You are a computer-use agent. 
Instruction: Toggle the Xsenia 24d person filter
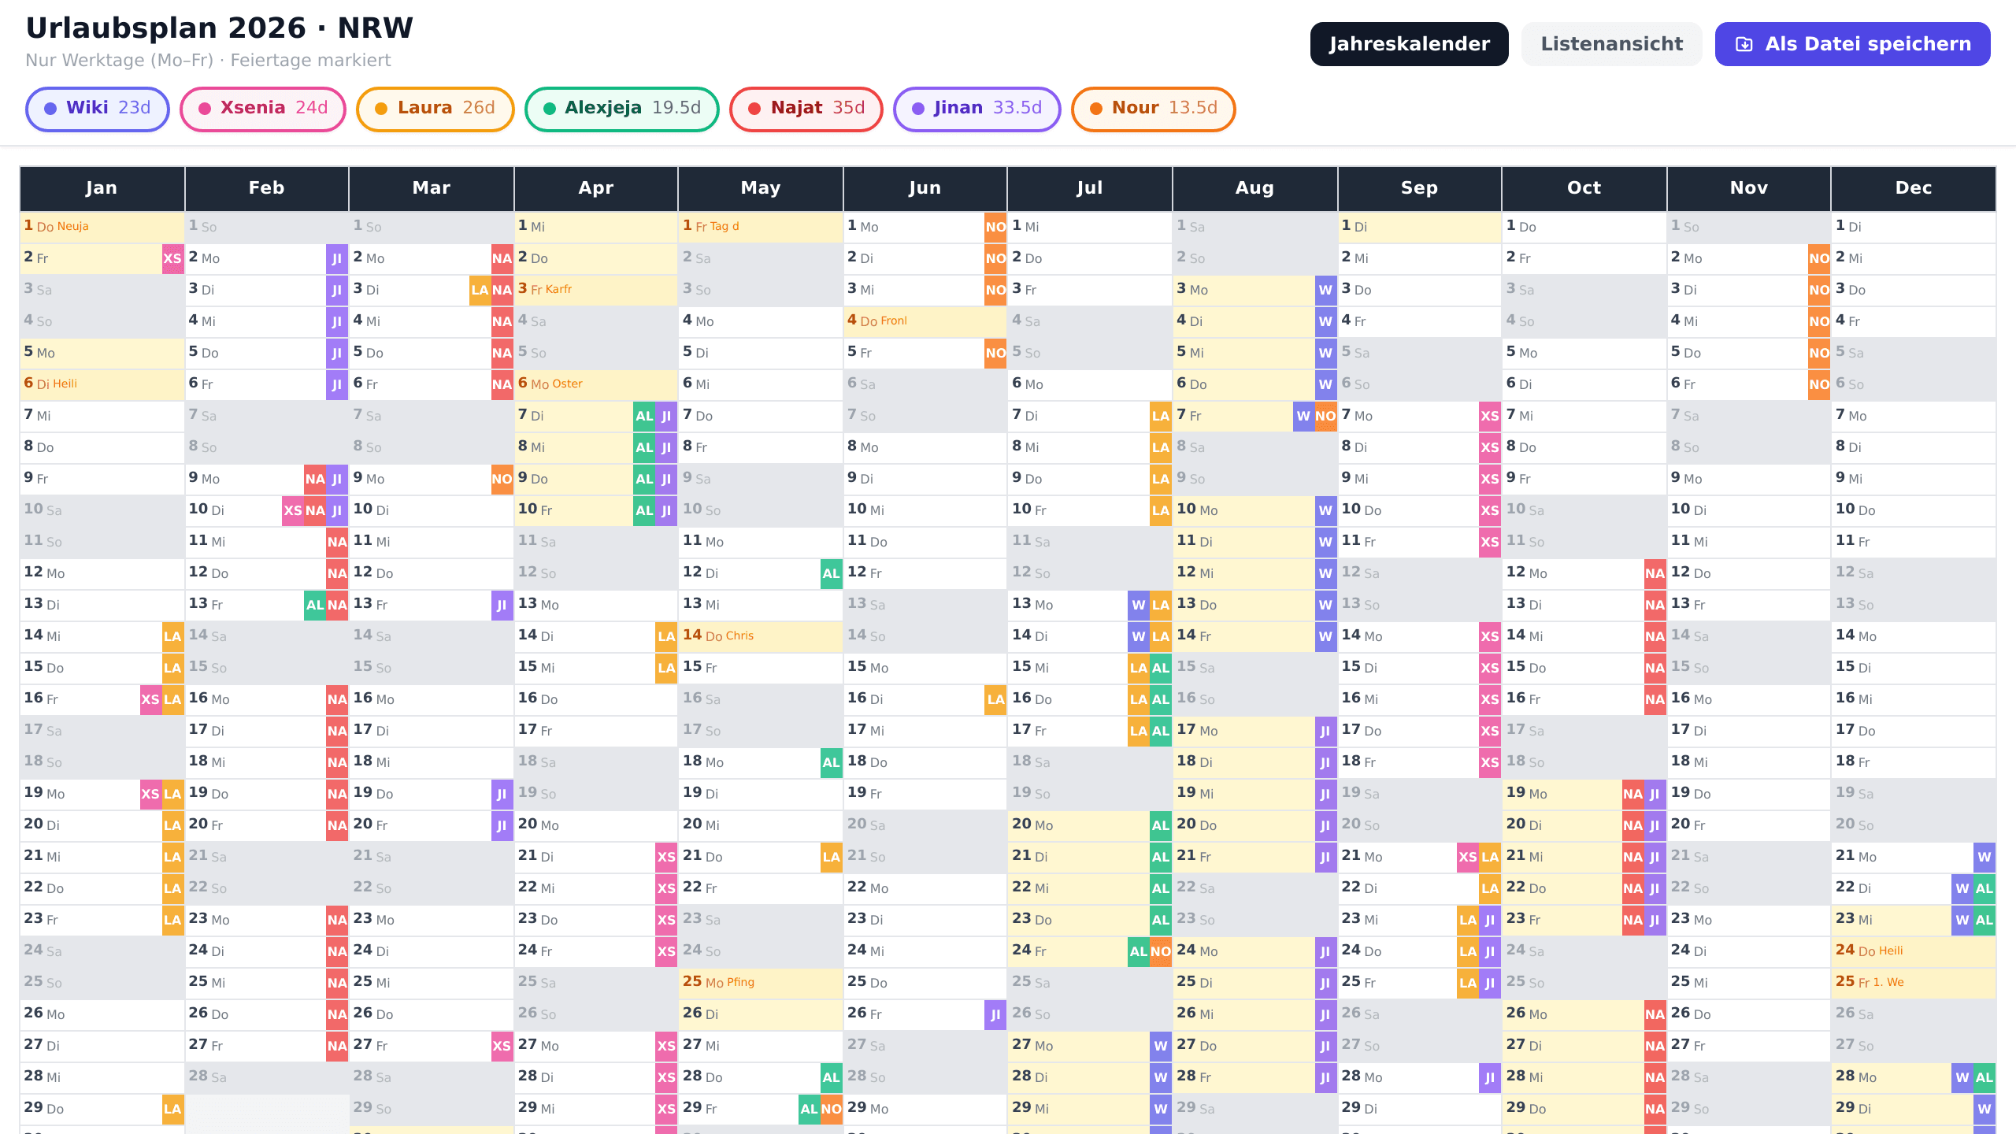263,109
